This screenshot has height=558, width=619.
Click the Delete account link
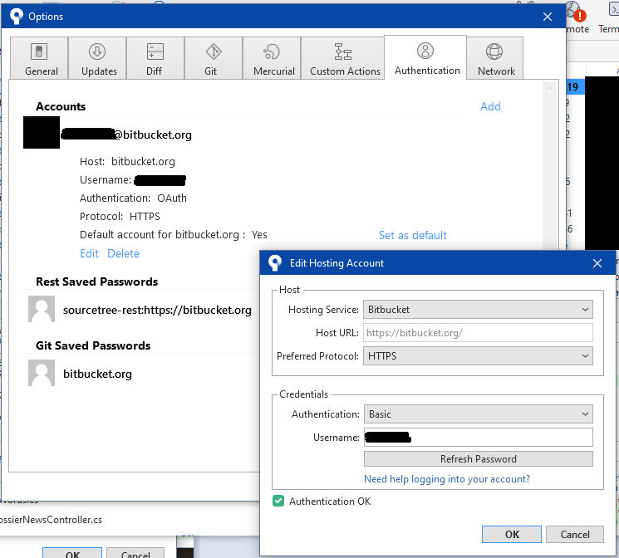click(x=124, y=253)
